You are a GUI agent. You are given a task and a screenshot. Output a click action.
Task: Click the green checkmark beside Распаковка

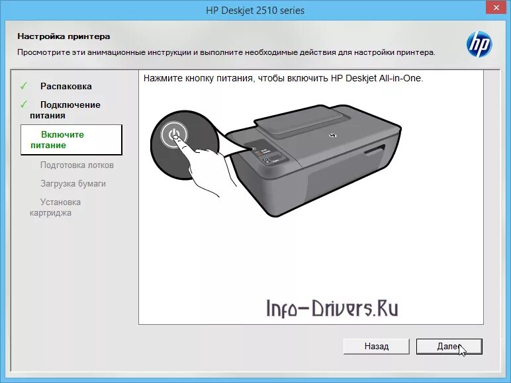[x=23, y=86]
